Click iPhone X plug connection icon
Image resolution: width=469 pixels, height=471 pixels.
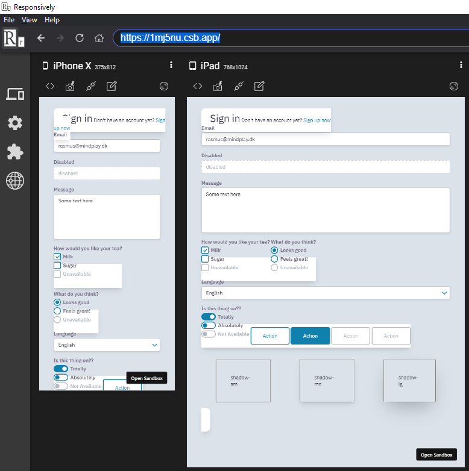[x=91, y=86]
